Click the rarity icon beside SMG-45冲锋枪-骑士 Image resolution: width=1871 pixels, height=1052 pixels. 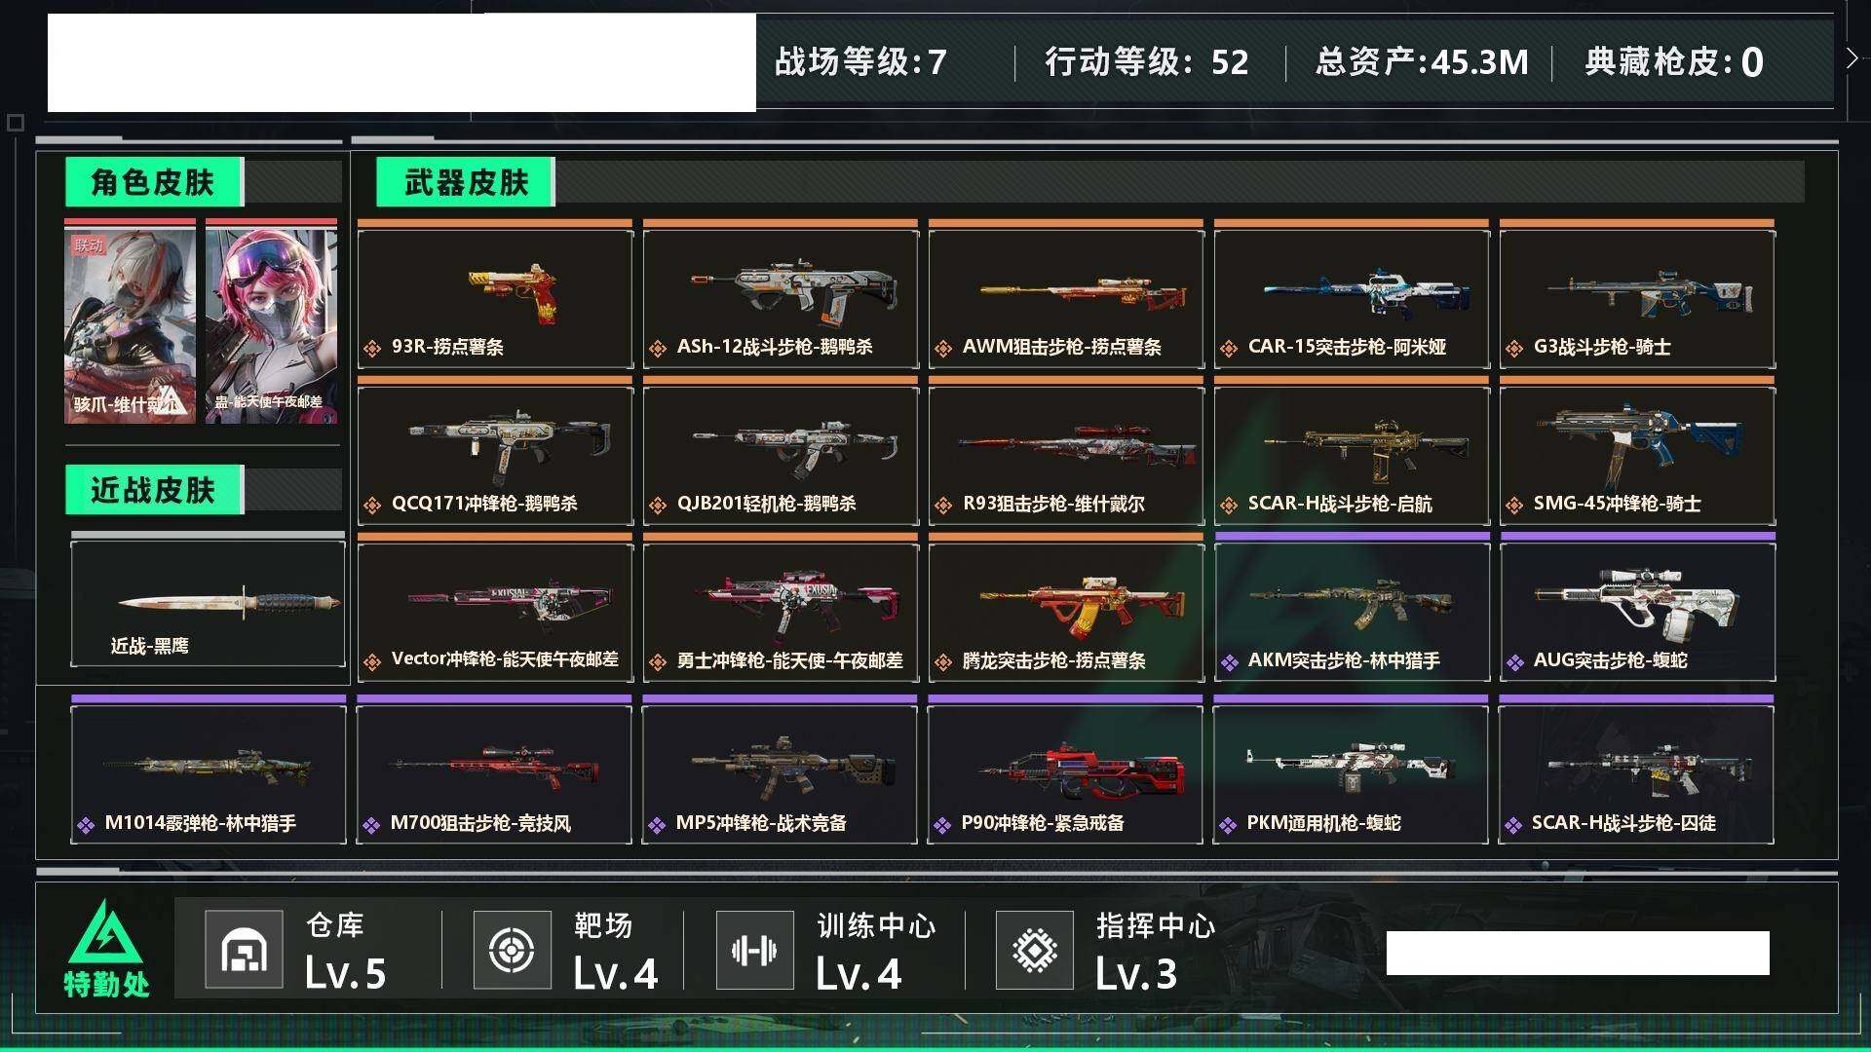click(1514, 505)
